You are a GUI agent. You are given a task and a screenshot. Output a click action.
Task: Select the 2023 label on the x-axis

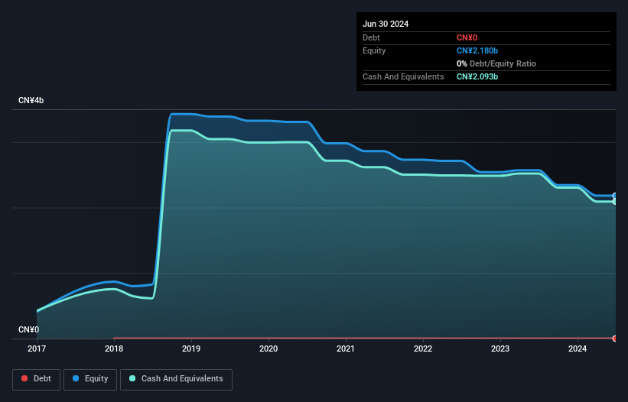tap(500, 349)
